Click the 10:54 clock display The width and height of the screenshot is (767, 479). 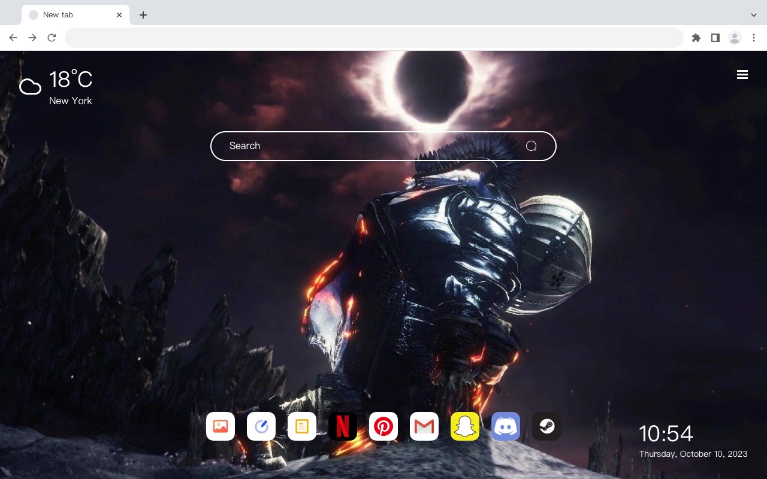[x=666, y=433]
